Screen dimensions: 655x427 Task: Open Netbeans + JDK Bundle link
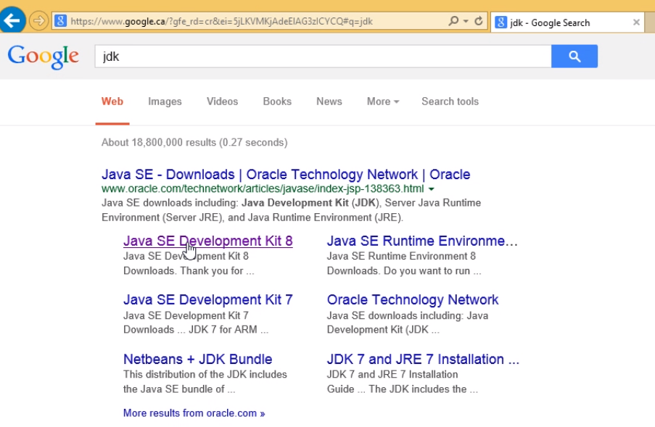[x=197, y=359]
